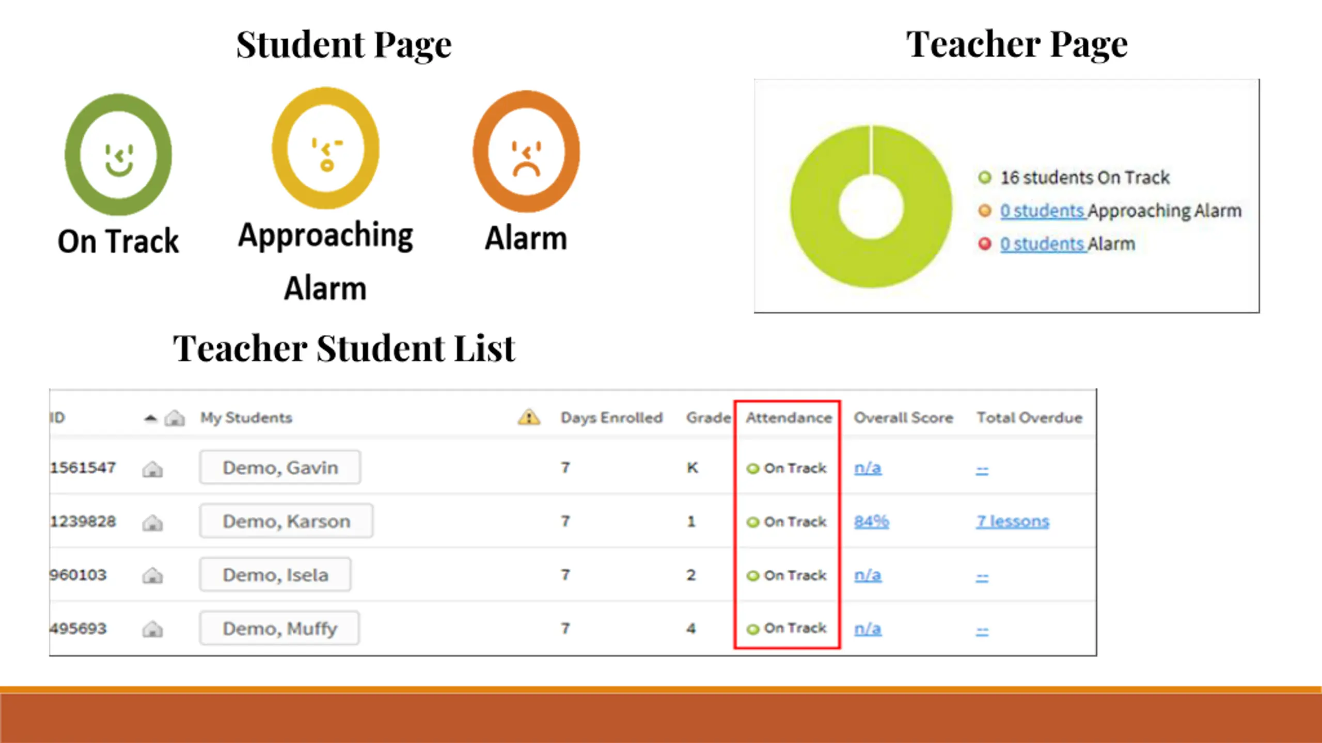Click red bullet beside Alarm legend entry
Image resolution: width=1322 pixels, height=743 pixels.
(x=985, y=244)
